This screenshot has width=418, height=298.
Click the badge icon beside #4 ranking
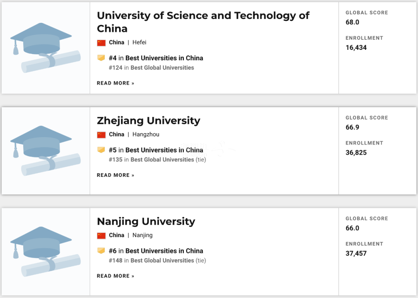coord(101,58)
